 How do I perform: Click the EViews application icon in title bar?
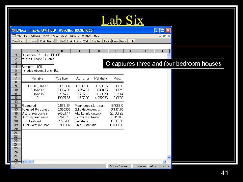[x=13, y=30]
